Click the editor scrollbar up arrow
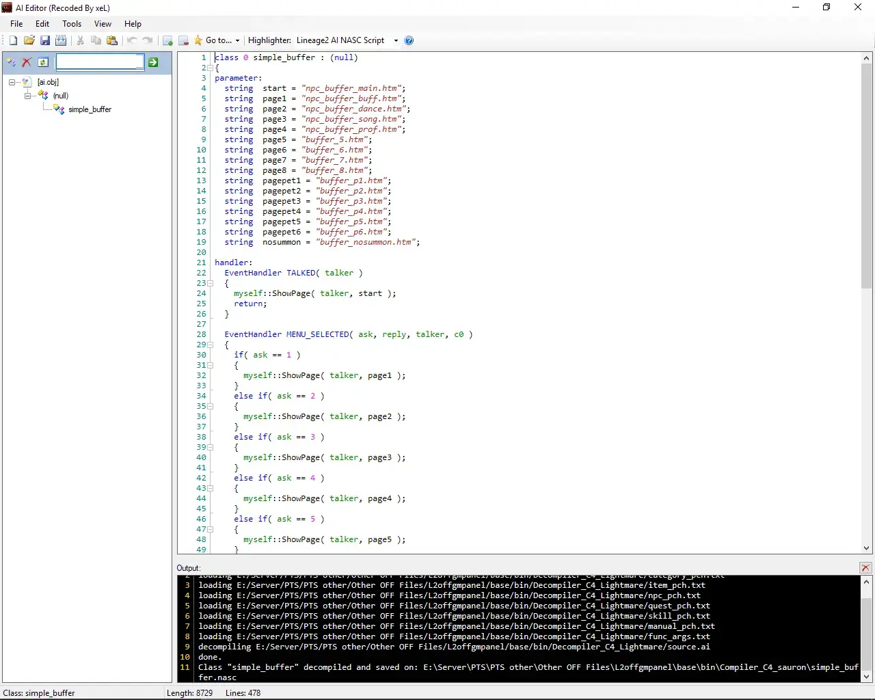Viewport: 875px width, 700px height. pos(867,58)
